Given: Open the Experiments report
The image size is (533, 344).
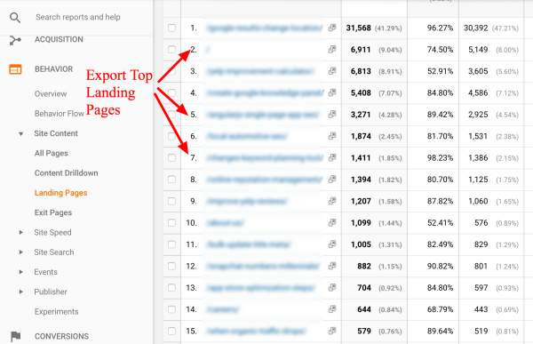Looking at the screenshot, I should (x=57, y=312).
